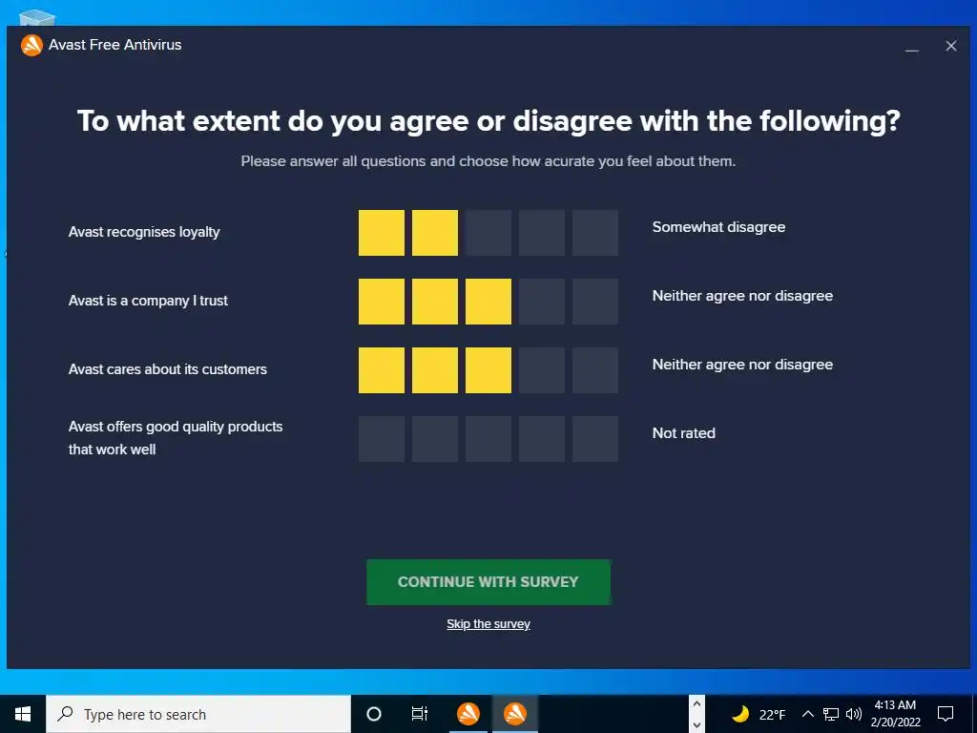Close the Avast Free Antivirus window
This screenshot has width=977, height=733.
[951, 46]
